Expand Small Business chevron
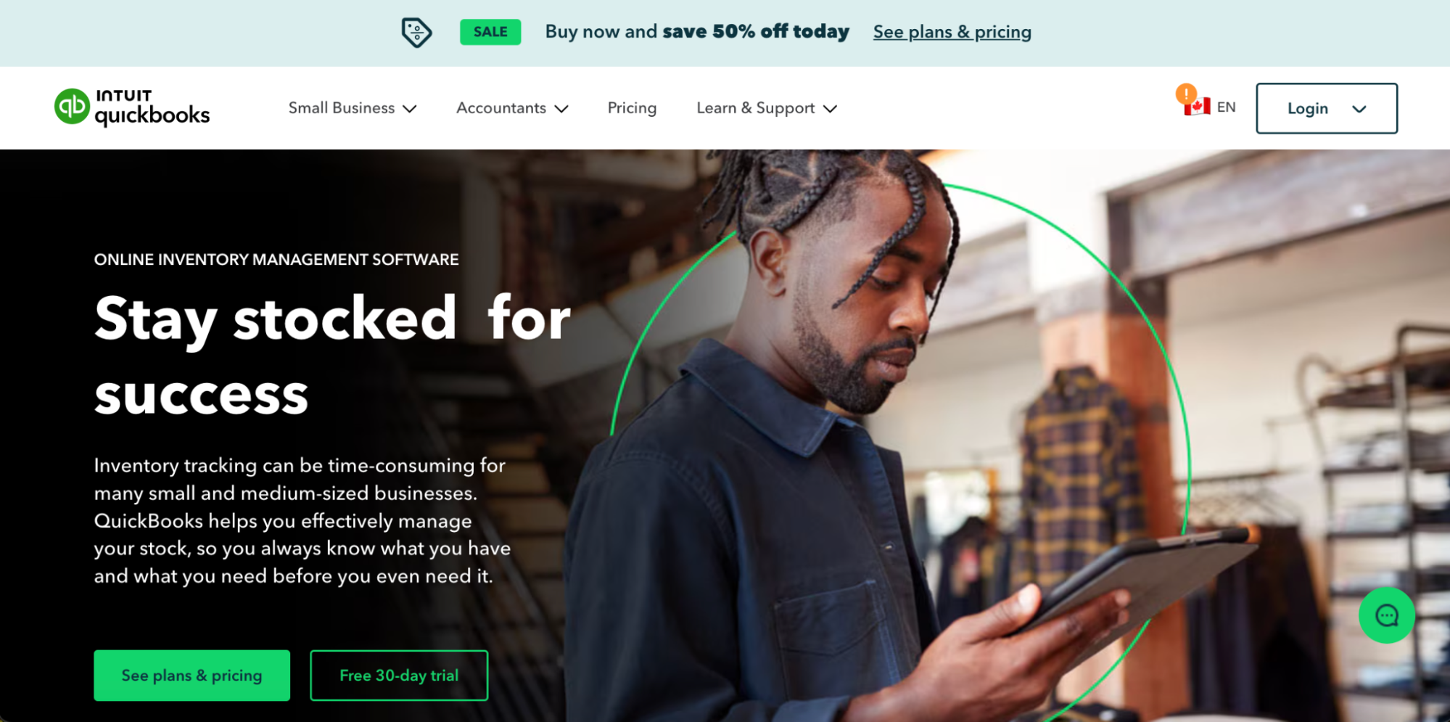The height and width of the screenshot is (722, 1450). [x=410, y=109]
